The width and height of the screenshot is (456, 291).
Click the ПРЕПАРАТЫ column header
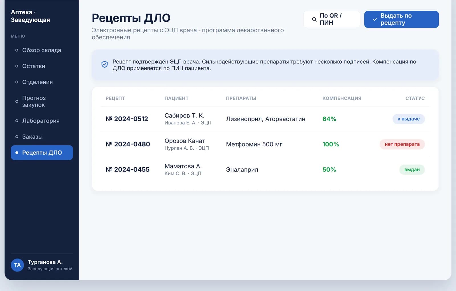241,98
